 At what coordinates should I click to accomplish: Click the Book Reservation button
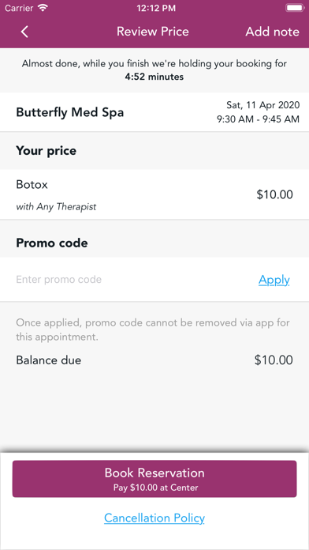154,479
